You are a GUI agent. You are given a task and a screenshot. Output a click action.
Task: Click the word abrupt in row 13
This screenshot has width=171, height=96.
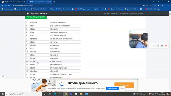coord(33,61)
